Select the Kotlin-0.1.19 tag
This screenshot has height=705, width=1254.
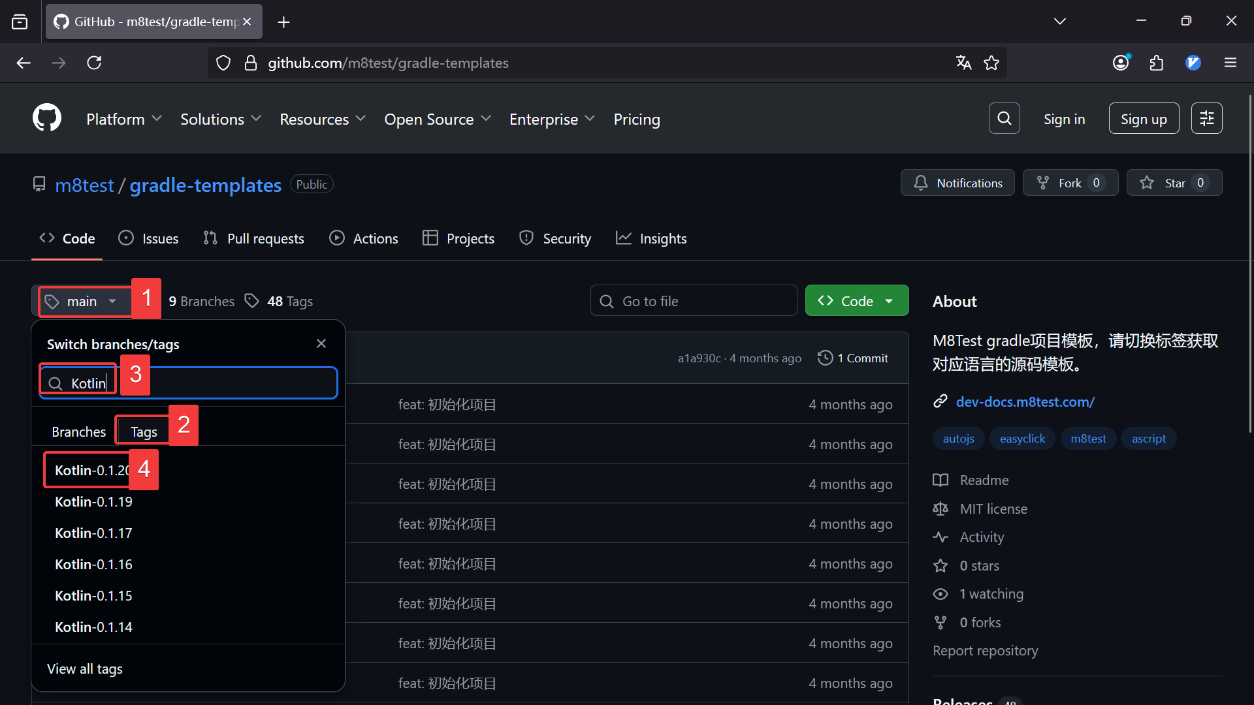pyautogui.click(x=93, y=501)
